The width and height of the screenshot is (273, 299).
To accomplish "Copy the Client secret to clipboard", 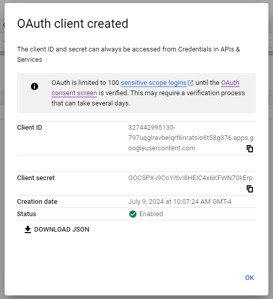I will click(250, 189).
